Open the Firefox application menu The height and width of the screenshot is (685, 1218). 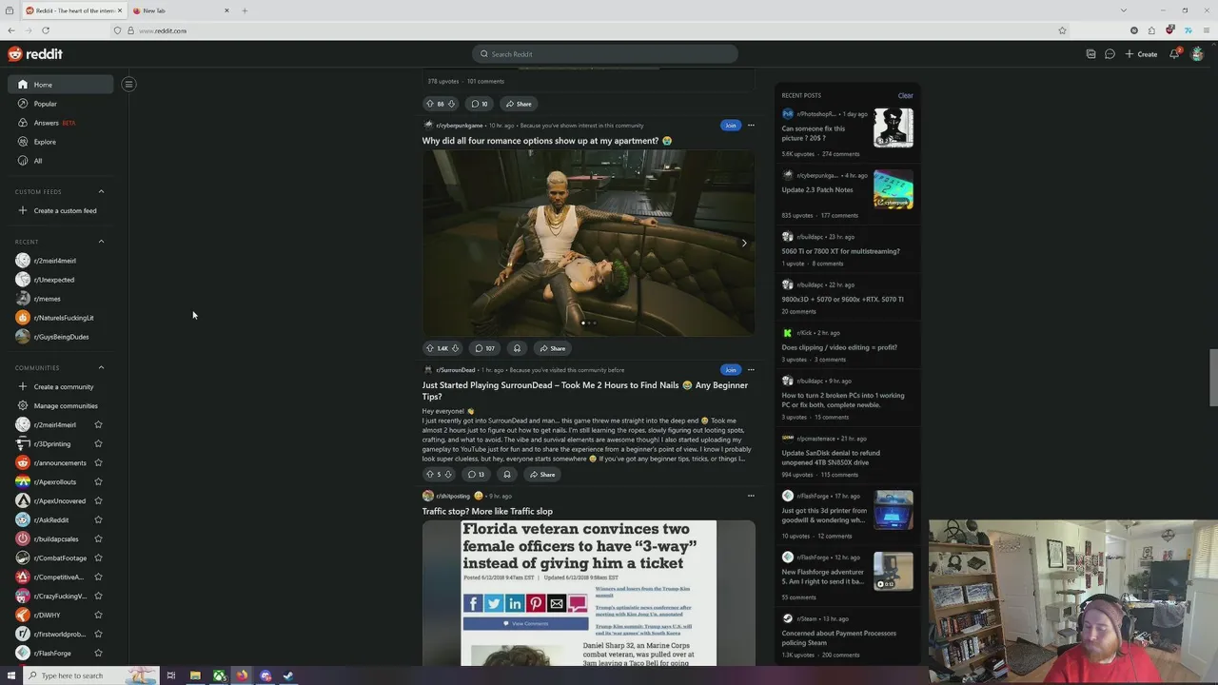click(x=1206, y=30)
